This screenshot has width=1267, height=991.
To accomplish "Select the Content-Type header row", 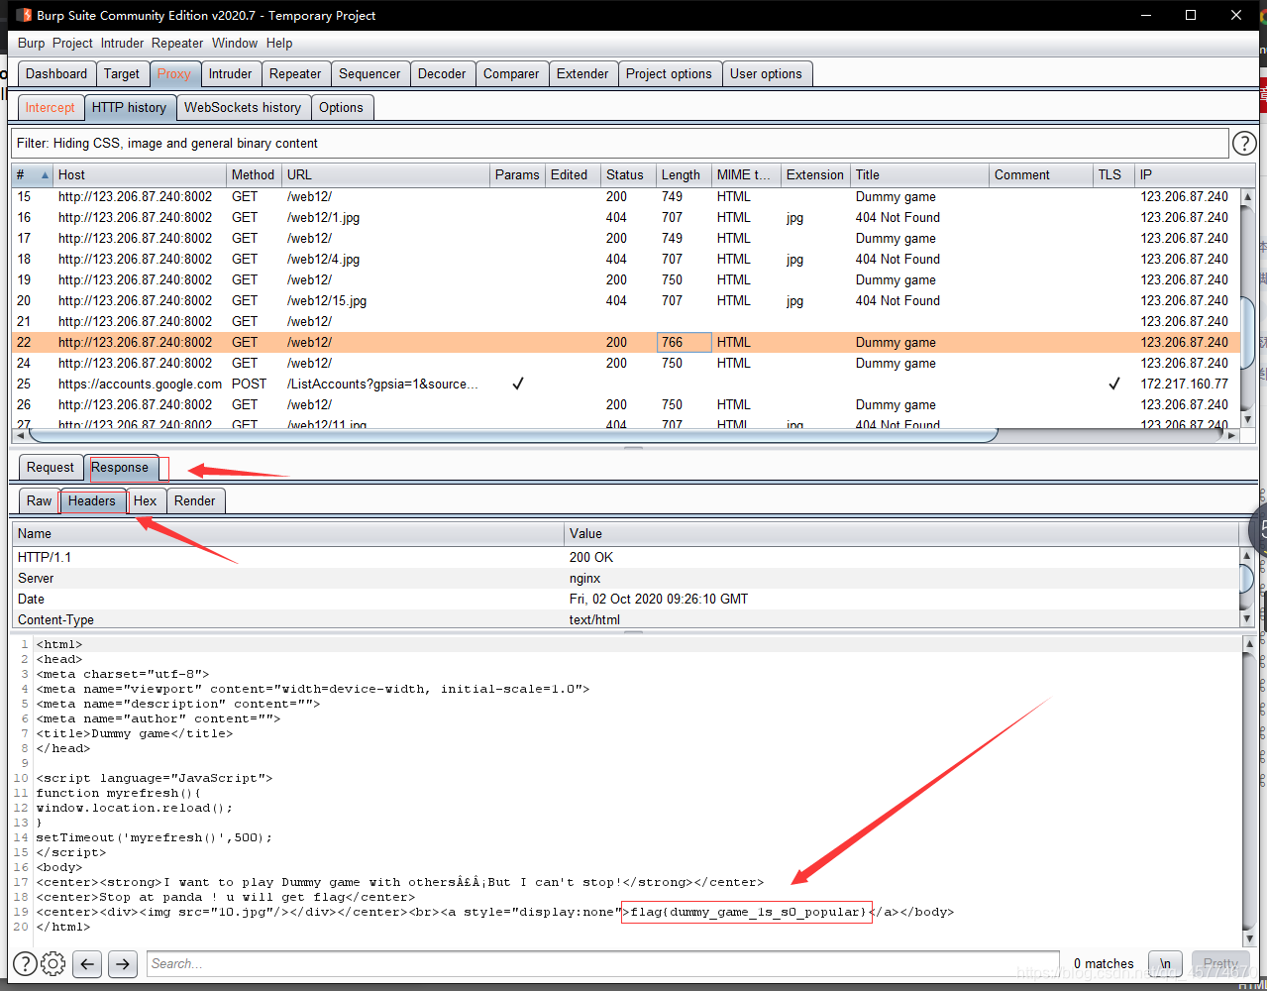I will [x=625, y=619].
